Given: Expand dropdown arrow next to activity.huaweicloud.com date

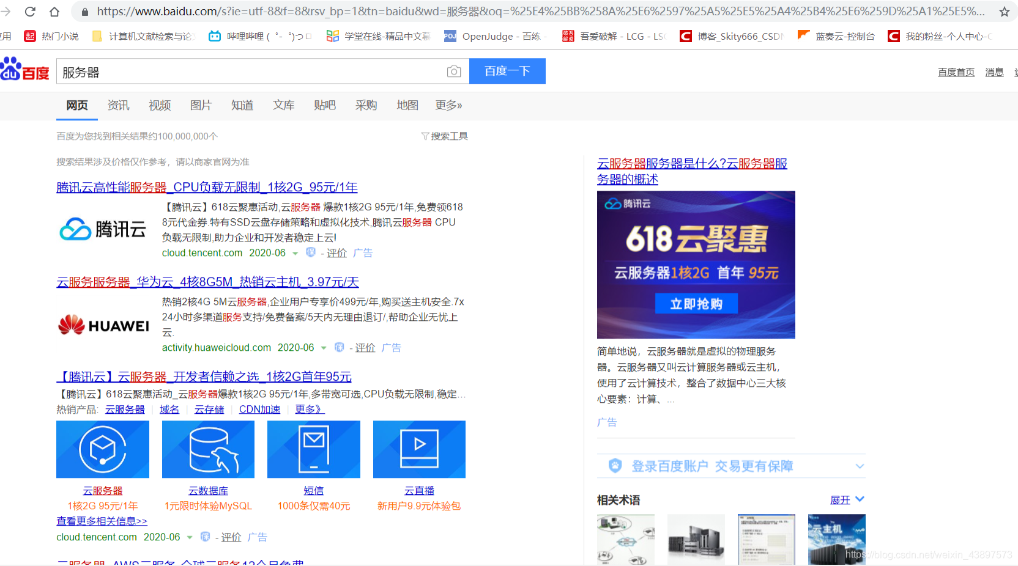Looking at the screenshot, I should tap(324, 348).
